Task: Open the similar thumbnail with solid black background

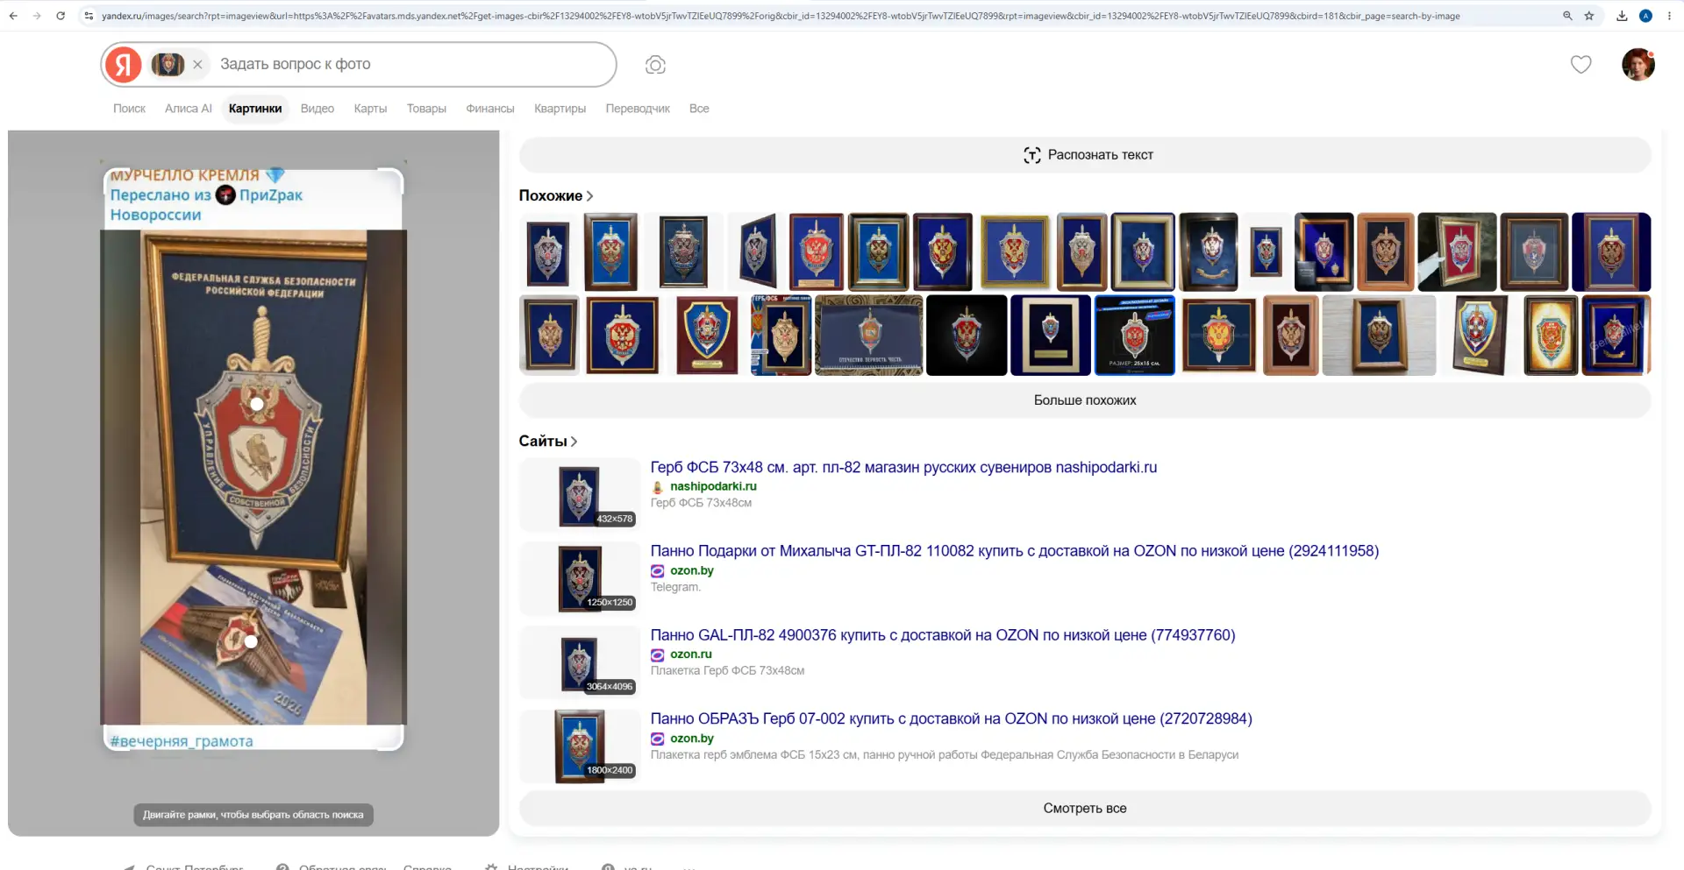Action: pos(967,336)
